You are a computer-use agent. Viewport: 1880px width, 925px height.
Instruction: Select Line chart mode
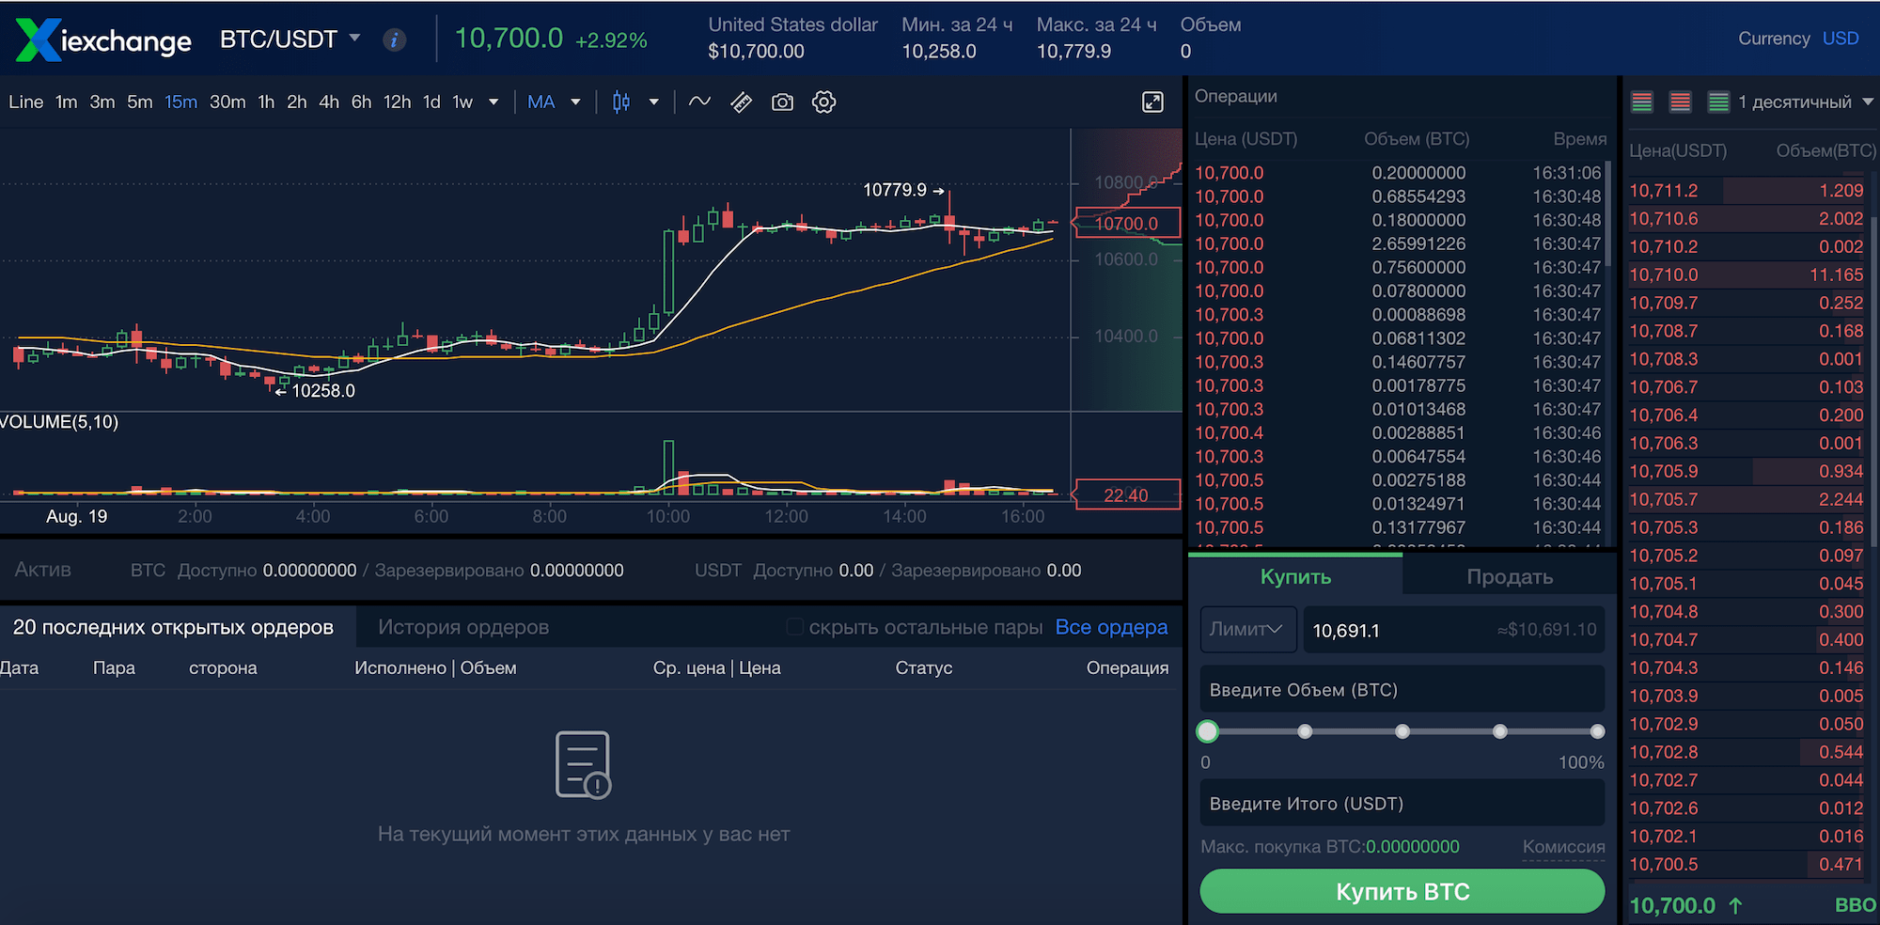25,102
